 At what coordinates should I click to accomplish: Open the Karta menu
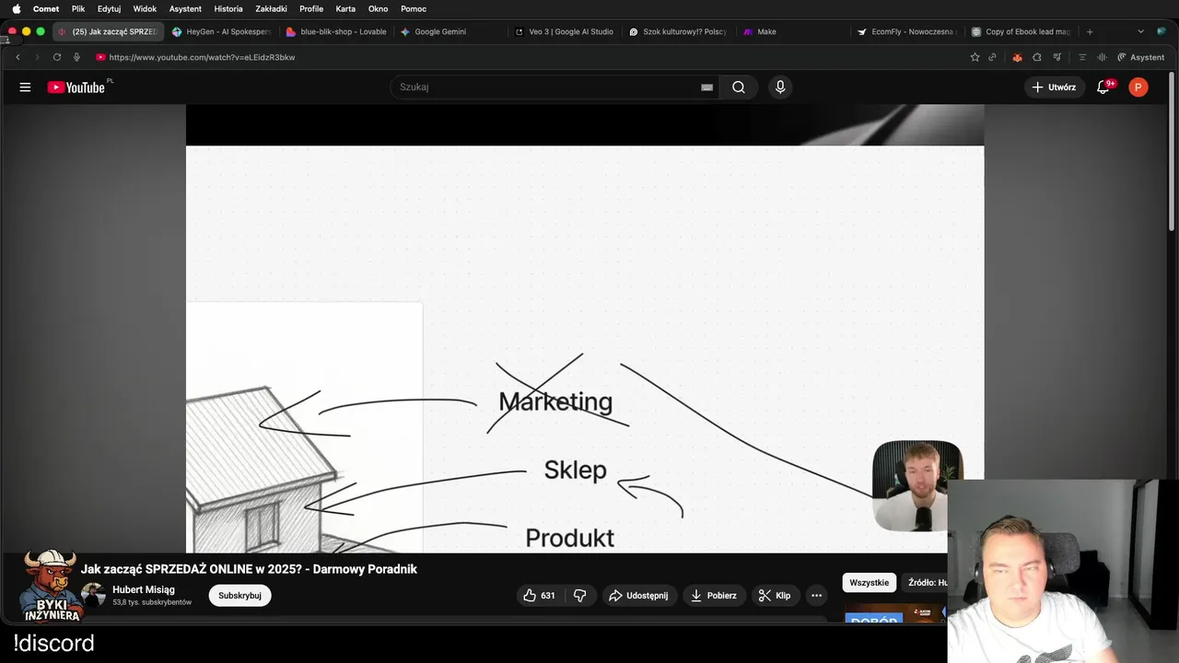click(x=345, y=8)
